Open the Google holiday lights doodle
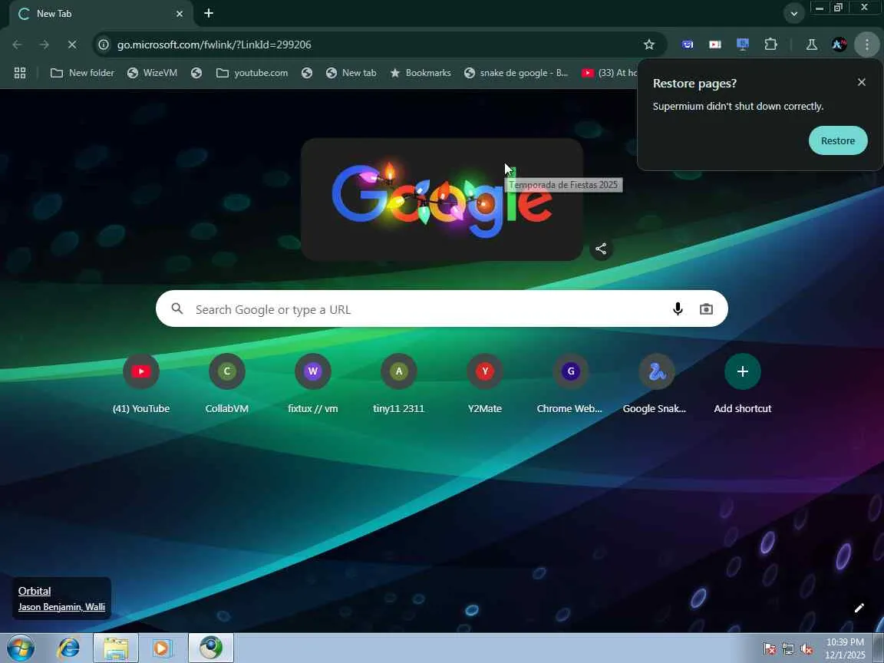 click(x=441, y=200)
